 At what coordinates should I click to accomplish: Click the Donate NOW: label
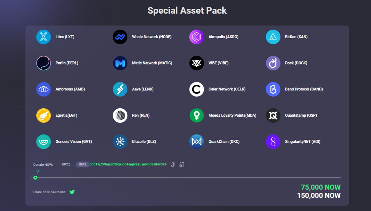pyautogui.click(x=43, y=164)
